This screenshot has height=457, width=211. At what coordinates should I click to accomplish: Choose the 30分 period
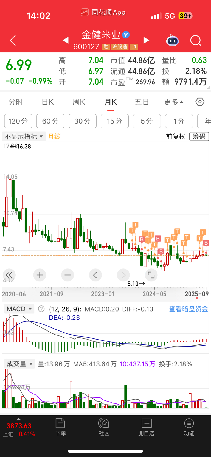coord(83,121)
